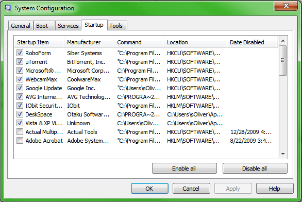Click the Date Disabled column header
Viewport: 302px width, 202px height.
(252, 42)
